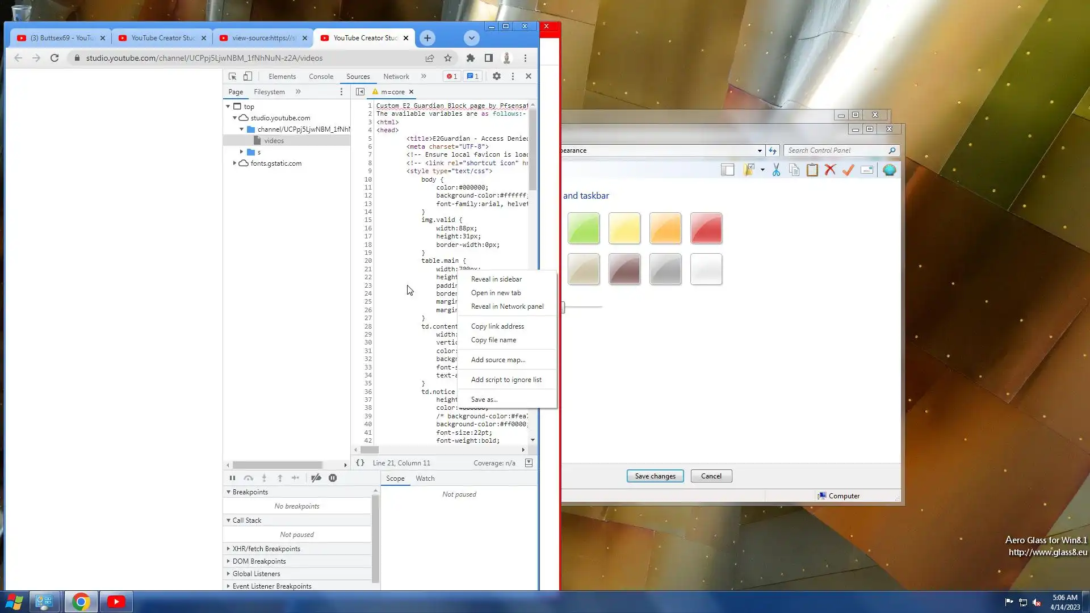Screen dimensions: 1090x613
Task: Activate the inspect element picker icon
Action: click(x=232, y=76)
